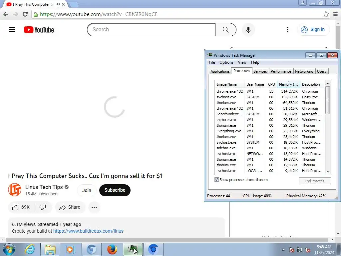This screenshot has height=256, width=341.
Task: Click the browser address bar URL
Action: pyautogui.click(x=99, y=14)
